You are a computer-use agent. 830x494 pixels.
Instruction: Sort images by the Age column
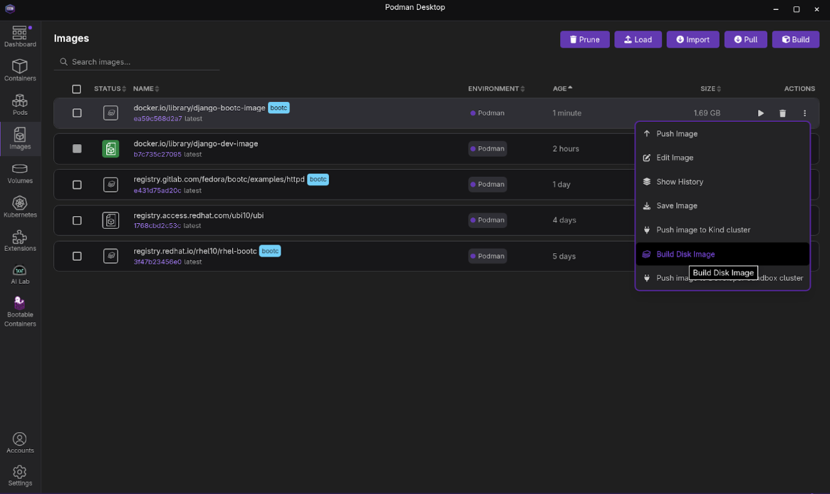click(x=561, y=88)
